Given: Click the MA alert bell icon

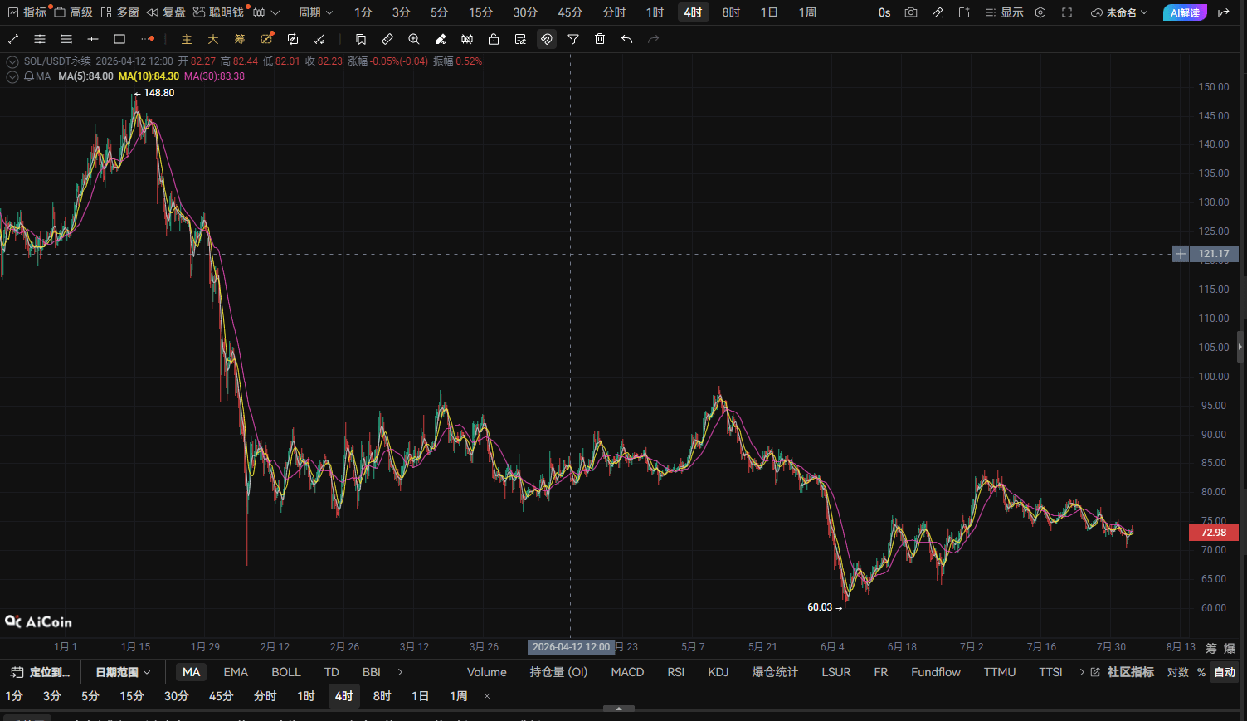Looking at the screenshot, I should [29, 76].
